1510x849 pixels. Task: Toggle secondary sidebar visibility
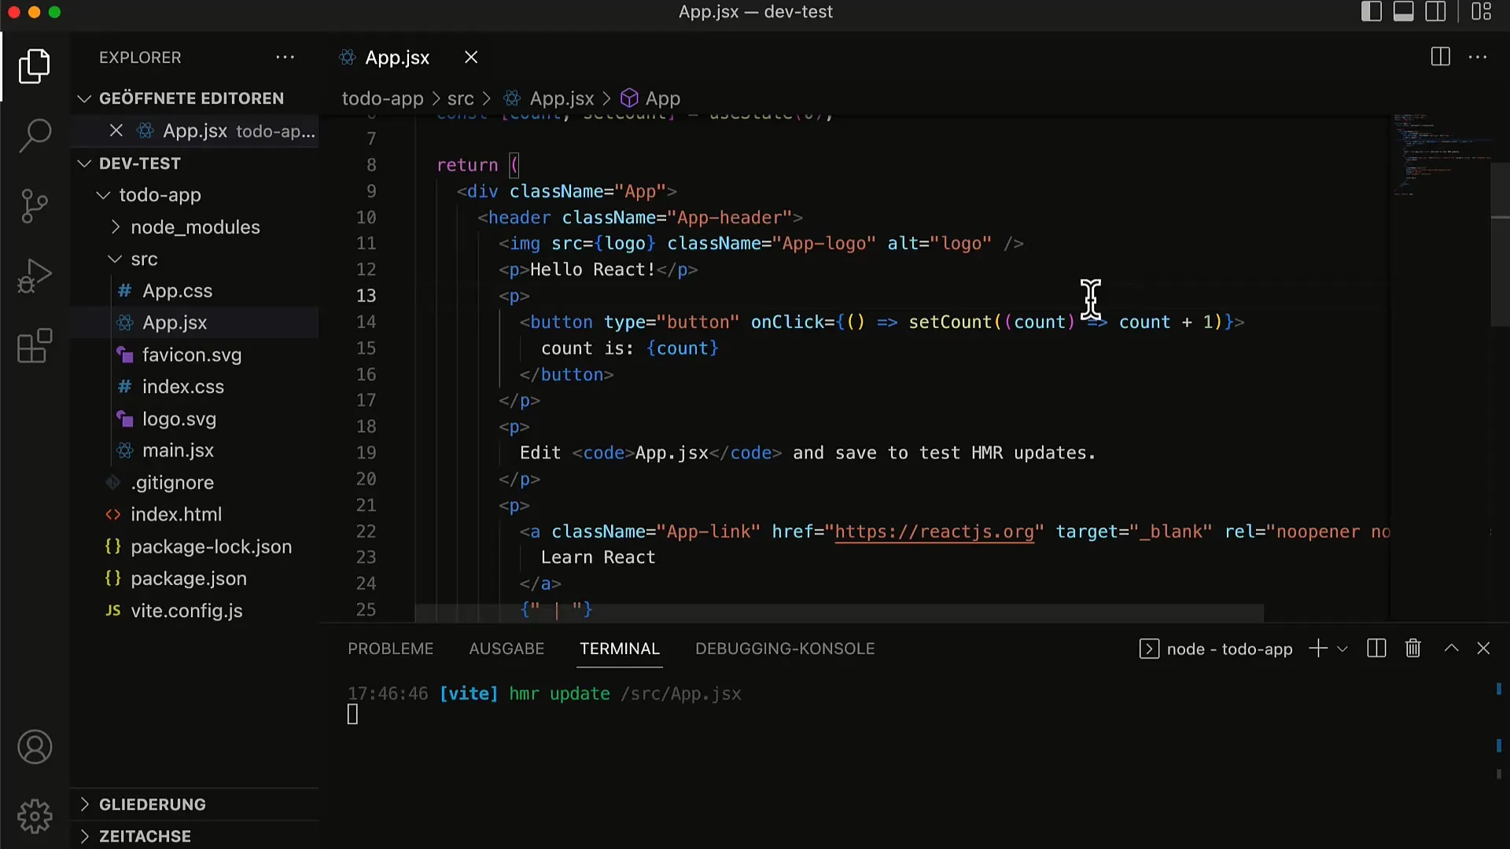tap(1436, 12)
